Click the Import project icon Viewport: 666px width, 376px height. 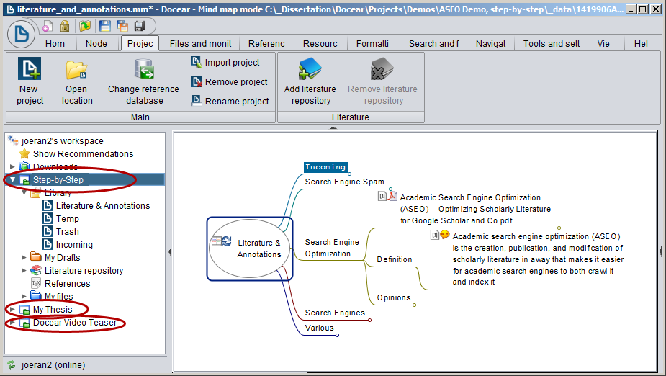pyautogui.click(x=196, y=62)
